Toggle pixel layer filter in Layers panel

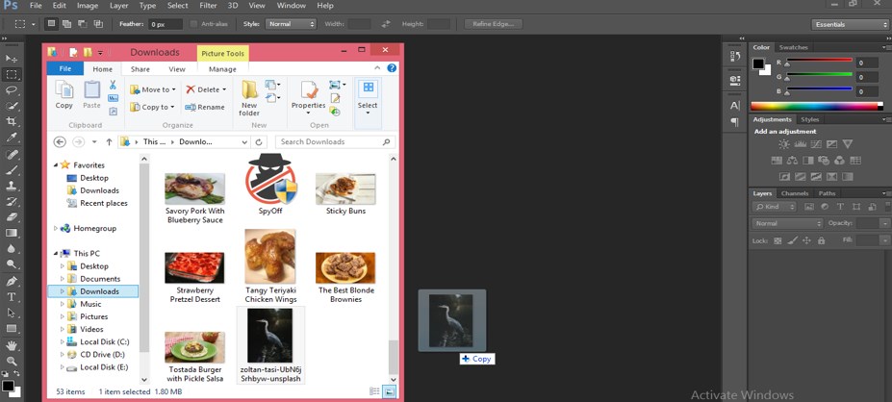(x=809, y=207)
